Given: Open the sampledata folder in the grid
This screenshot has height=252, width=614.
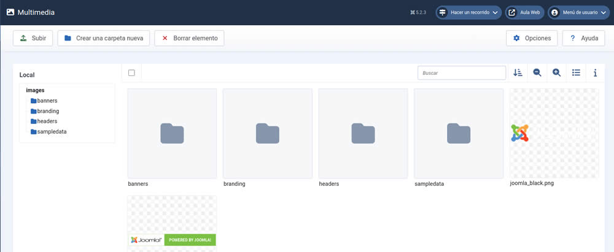Looking at the screenshot, I should pos(459,134).
